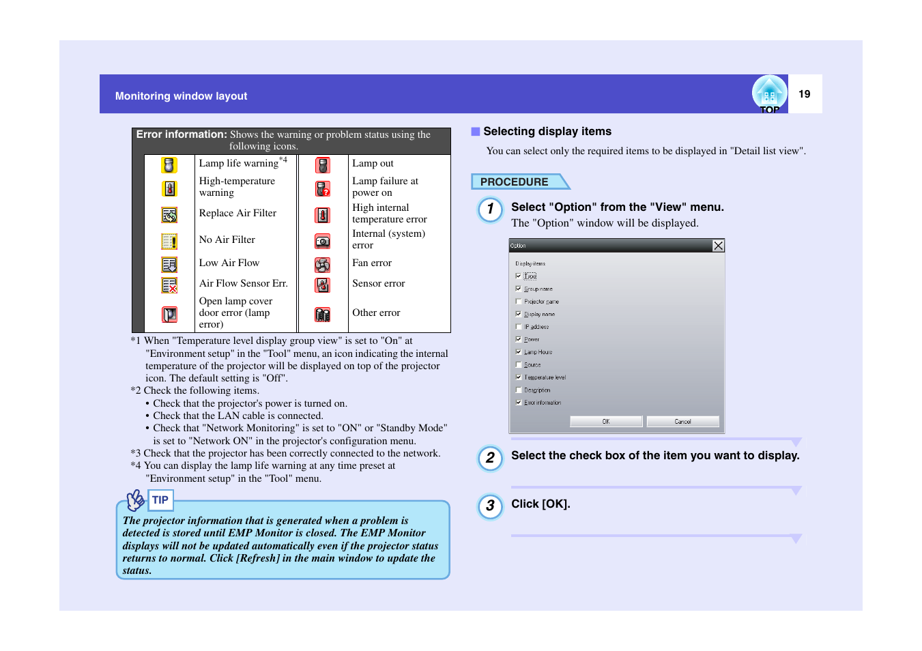
Task: Uncheck the Power checkbox
Action: 519,339
